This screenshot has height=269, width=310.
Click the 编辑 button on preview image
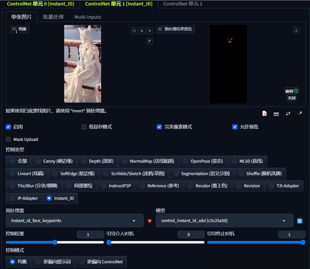point(291,91)
